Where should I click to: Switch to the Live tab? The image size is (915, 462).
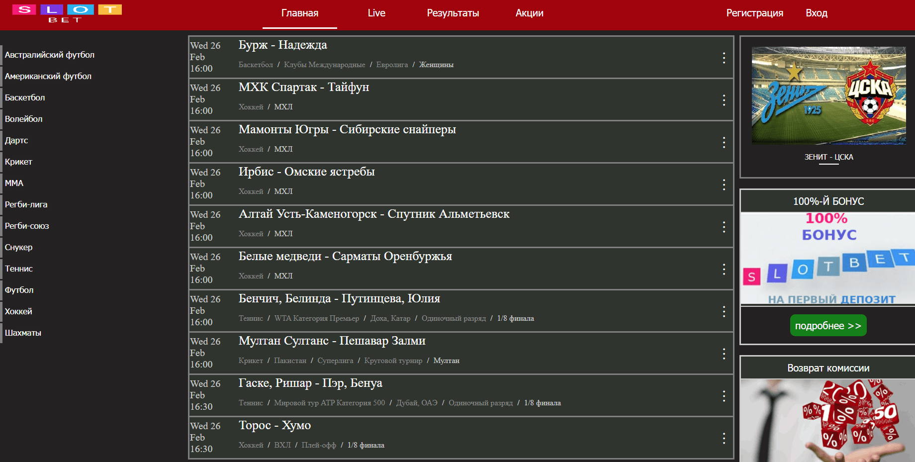coord(376,13)
